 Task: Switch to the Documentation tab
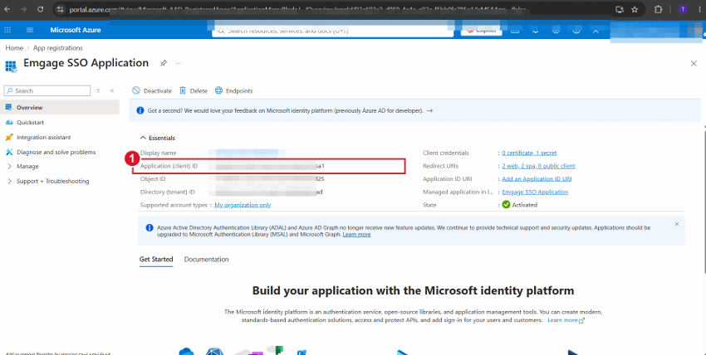pos(206,260)
